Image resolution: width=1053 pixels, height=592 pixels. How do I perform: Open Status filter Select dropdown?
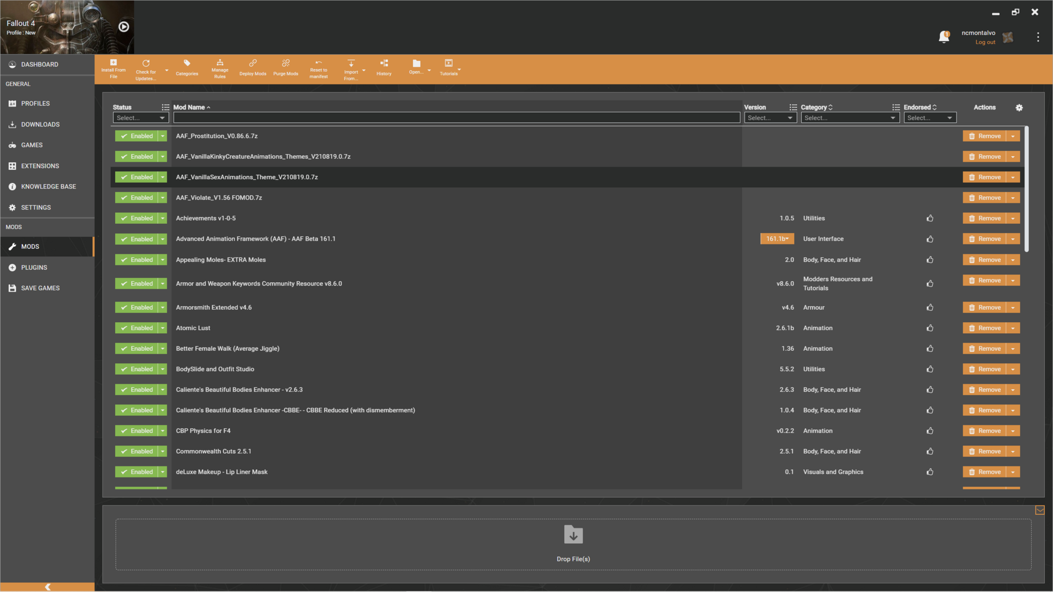pos(140,118)
